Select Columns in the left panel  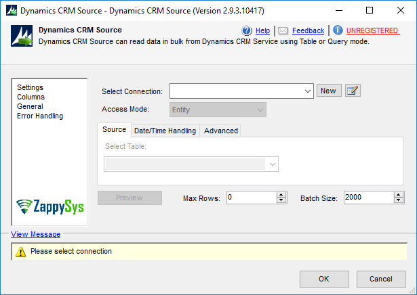(x=31, y=97)
